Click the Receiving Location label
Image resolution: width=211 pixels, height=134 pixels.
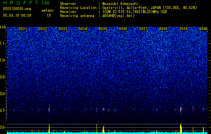pyautogui.click(x=78, y=8)
